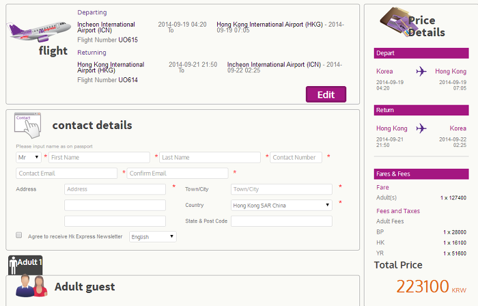
Task: Focus the Last Name field
Action: click(x=210, y=157)
